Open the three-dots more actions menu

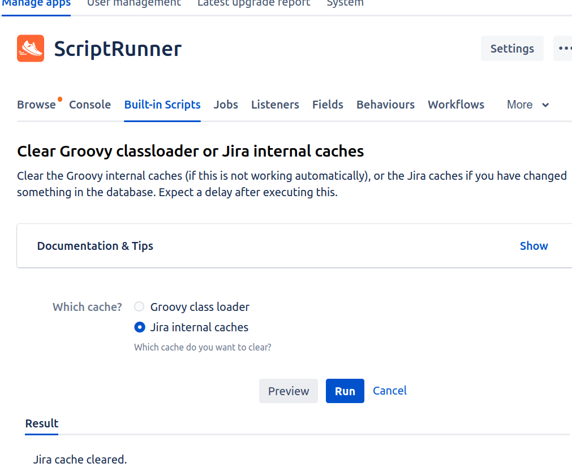click(x=564, y=49)
